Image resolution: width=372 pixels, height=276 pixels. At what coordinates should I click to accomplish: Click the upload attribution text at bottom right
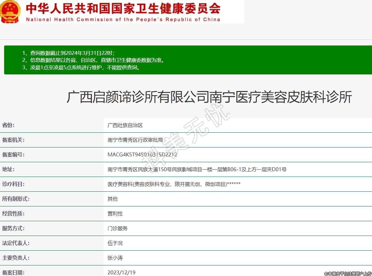348,273
